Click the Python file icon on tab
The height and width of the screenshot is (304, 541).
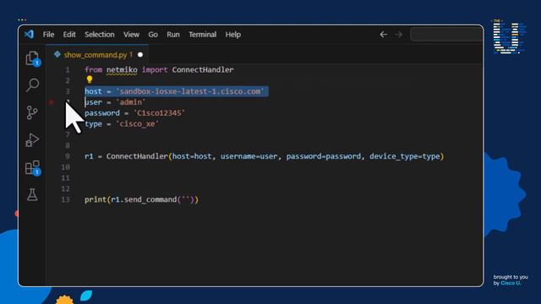click(57, 54)
